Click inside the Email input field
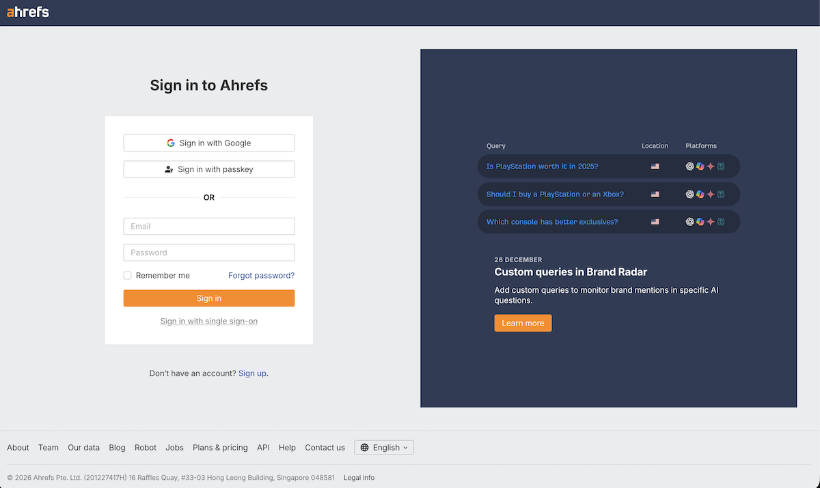This screenshot has height=488, width=820. (208, 226)
